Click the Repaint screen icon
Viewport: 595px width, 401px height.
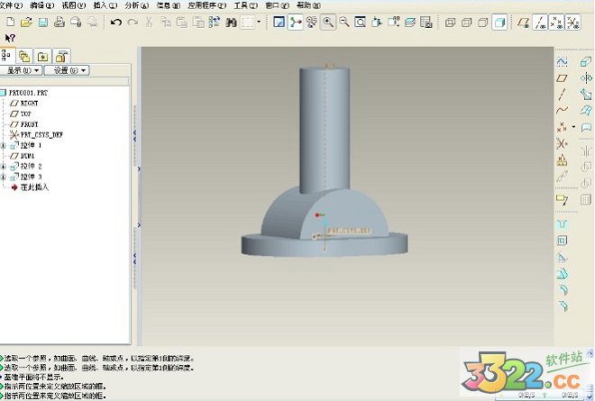coord(279,23)
